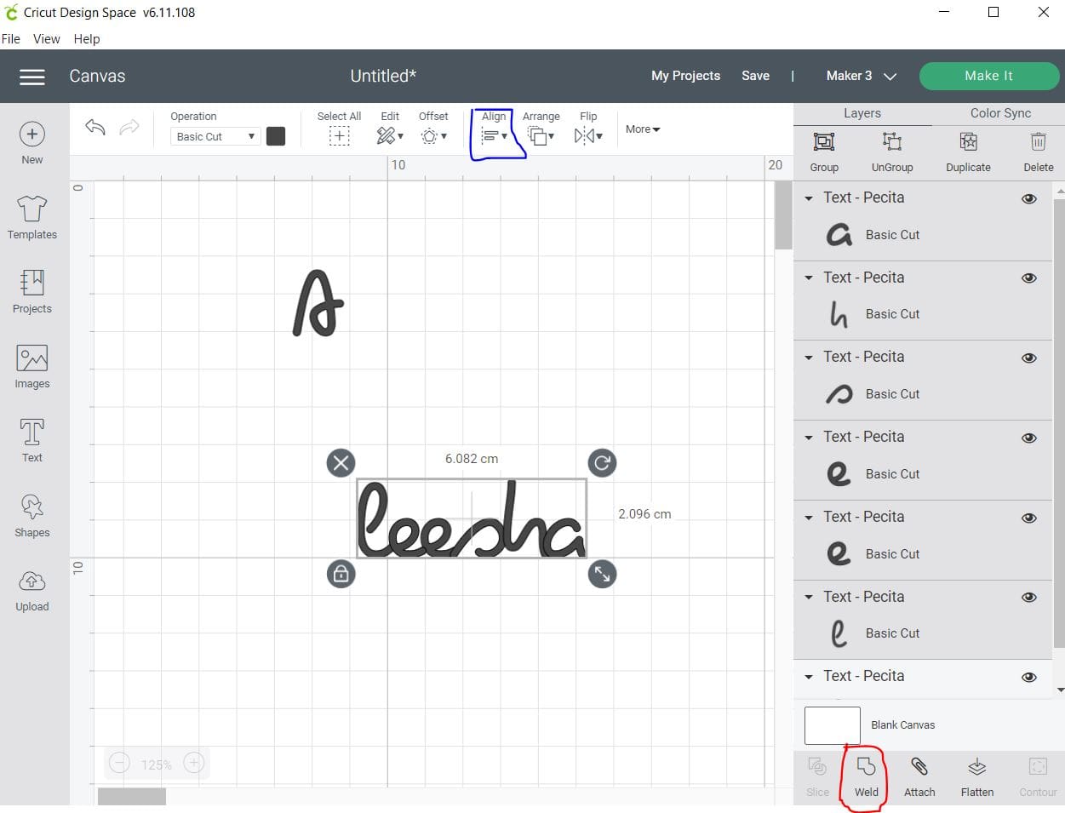The image size is (1065, 813).
Task: Click the Contour tool
Action: pos(1038,777)
